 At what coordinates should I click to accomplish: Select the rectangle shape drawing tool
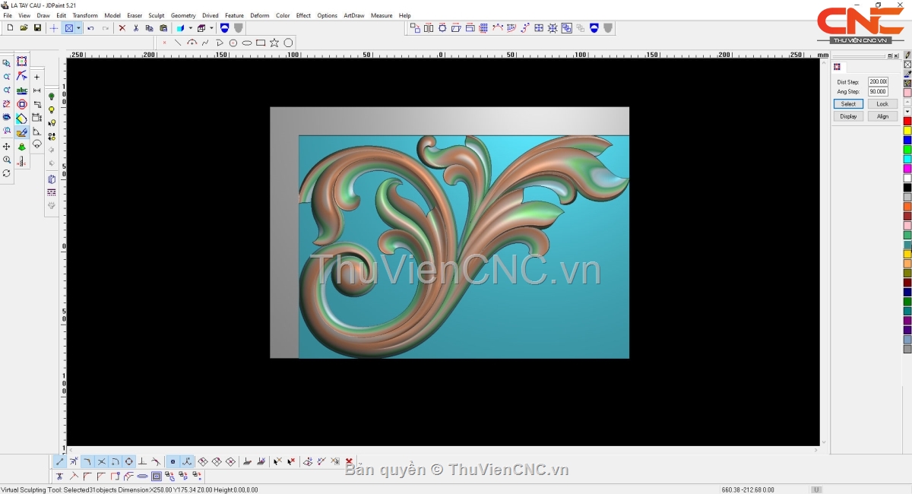coord(261,43)
